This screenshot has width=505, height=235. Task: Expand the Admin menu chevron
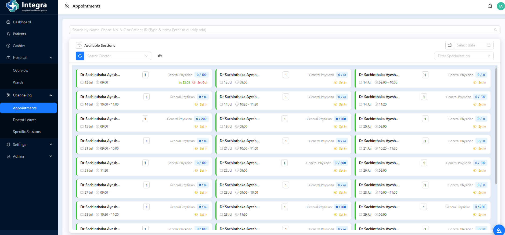51,156
